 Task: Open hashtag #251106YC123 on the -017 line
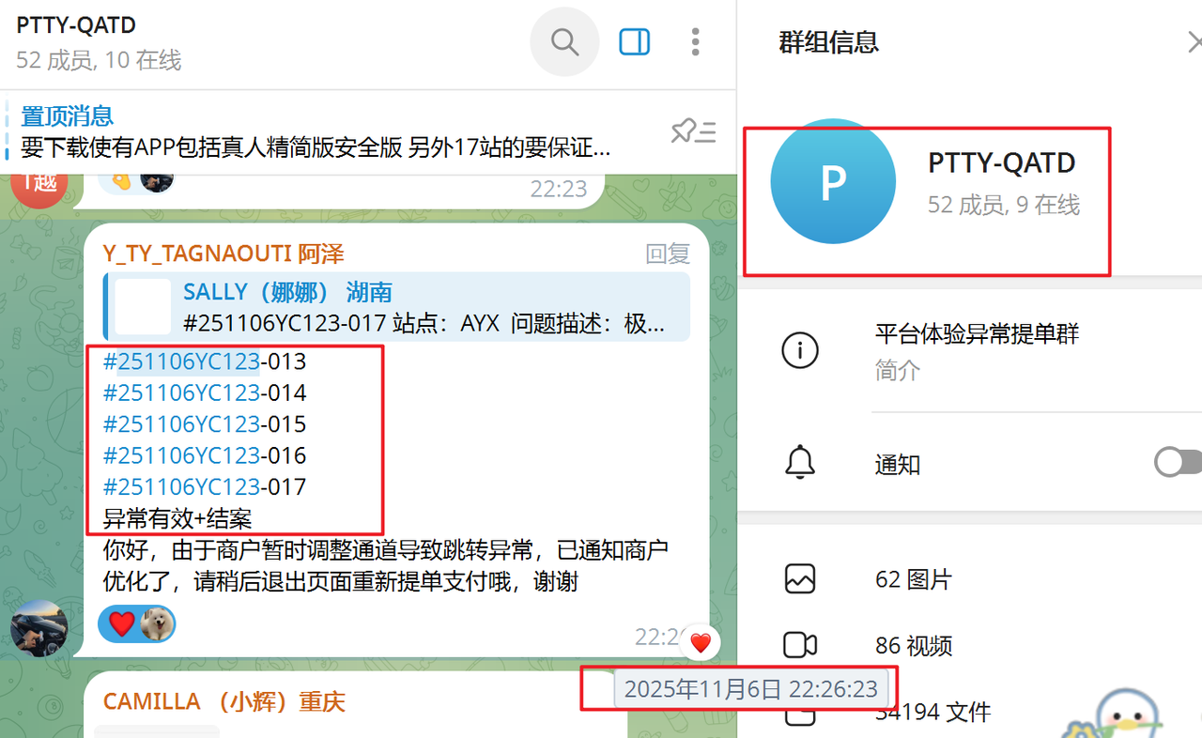(181, 487)
